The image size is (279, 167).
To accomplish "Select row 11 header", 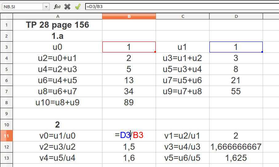I will click(x=6, y=136).
